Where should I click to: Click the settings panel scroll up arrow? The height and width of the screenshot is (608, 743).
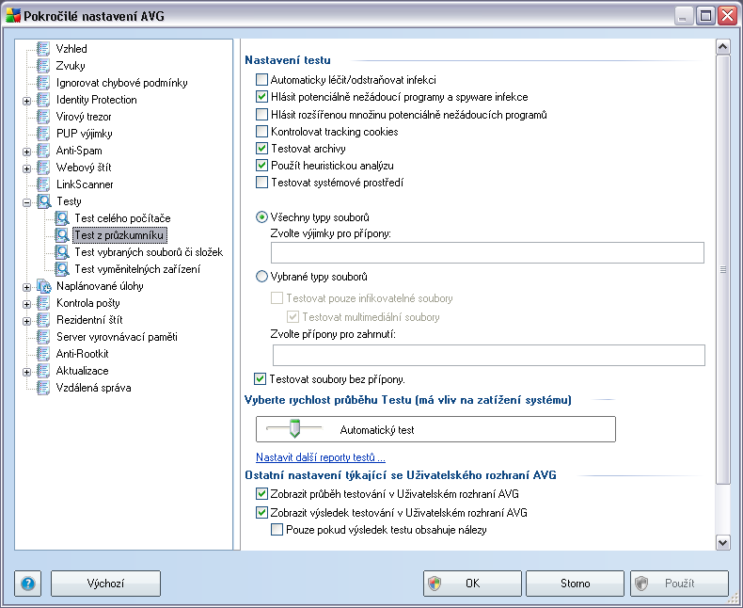tap(722, 46)
